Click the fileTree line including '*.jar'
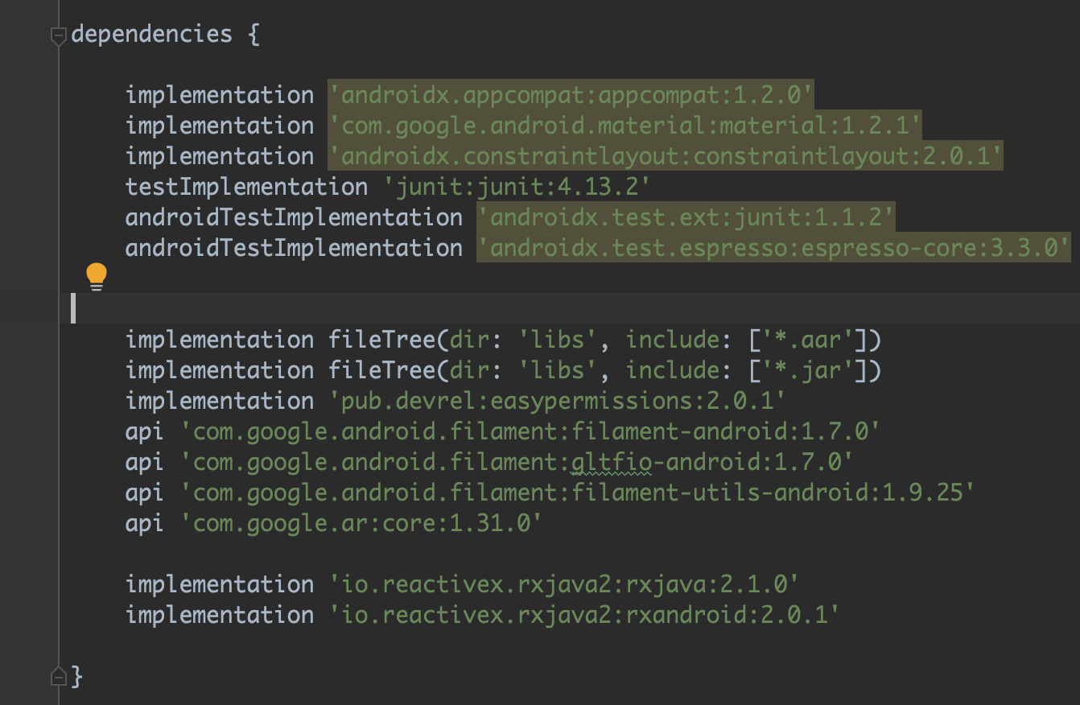The width and height of the screenshot is (1080, 705). click(503, 370)
